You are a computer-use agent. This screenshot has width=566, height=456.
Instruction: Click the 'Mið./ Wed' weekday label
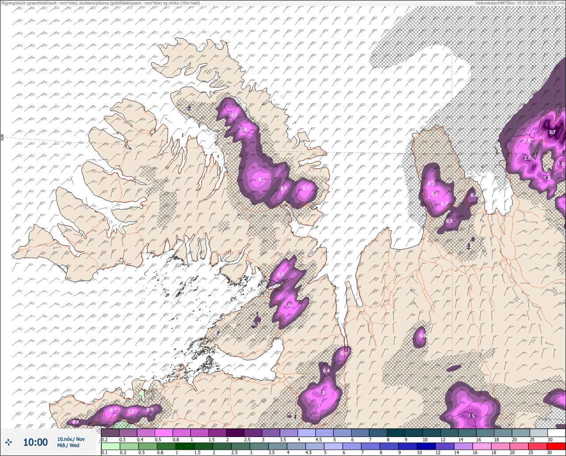click(x=68, y=445)
